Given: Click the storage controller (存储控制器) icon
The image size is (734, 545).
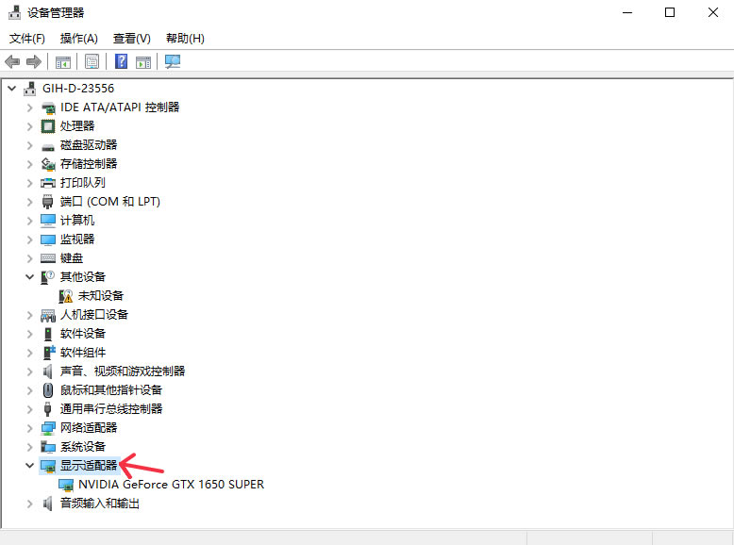Looking at the screenshot, I should click(x=48, y=164).
